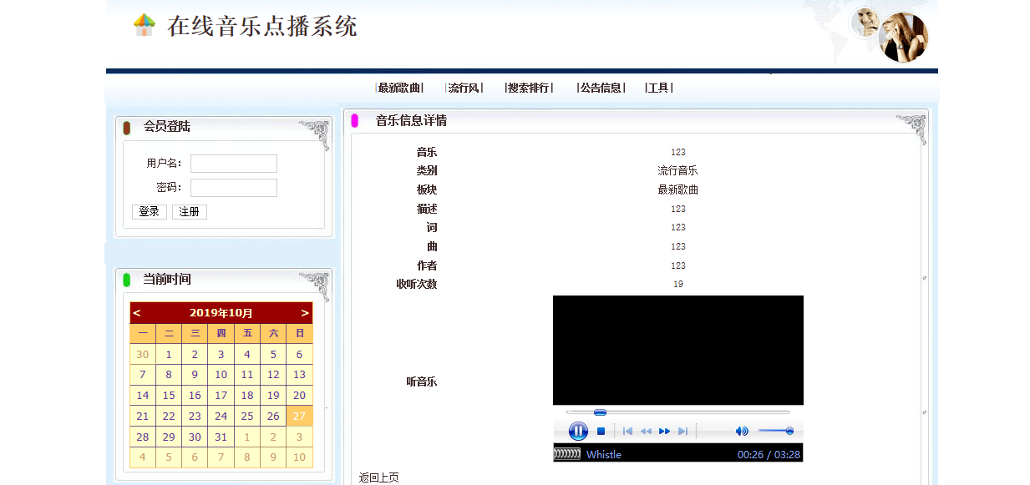Select October 27 highlighted date
Image resolution: width=1030 pixels, height=485 pixels.
click(299, 416)
